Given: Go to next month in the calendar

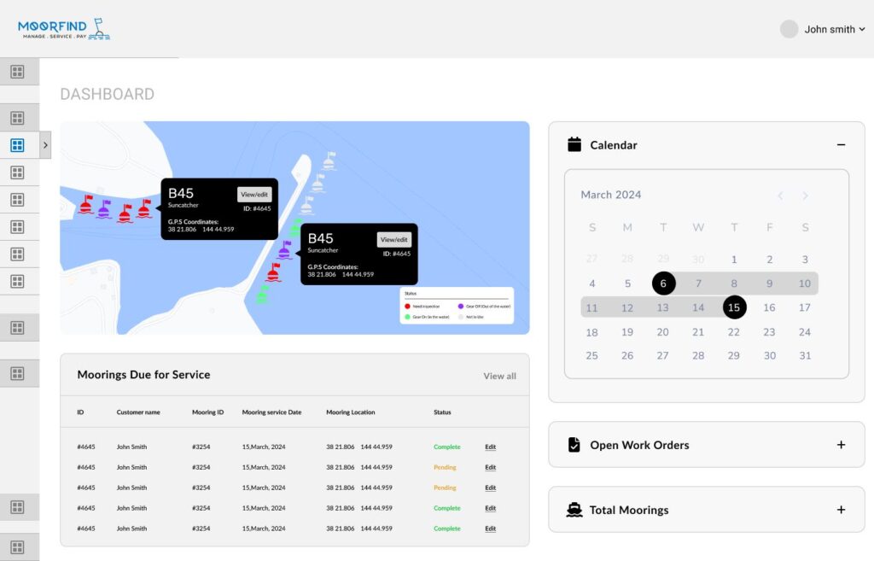Looking at the screenshot, I should pyautogui.click(x=805, y=196).
